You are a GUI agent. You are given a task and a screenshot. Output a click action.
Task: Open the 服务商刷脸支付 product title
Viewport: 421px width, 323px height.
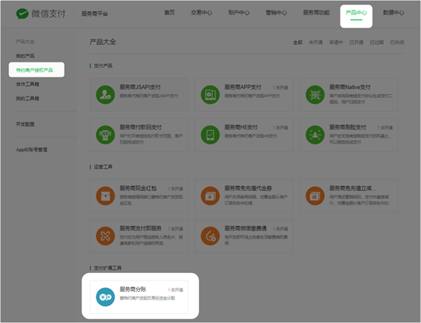click(x=348, y=127)
